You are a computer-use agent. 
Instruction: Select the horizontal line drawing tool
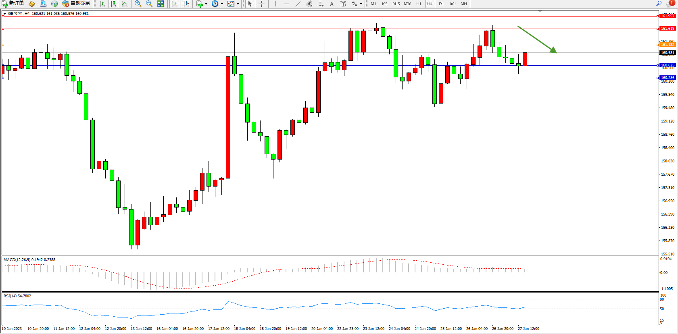(286, 4)
